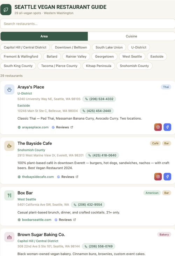The width and height of the screenshot is (175, 256).
Task: Click phone icon in (206) 556-0749
Action: pyautogui.click(x=86, y=246)
